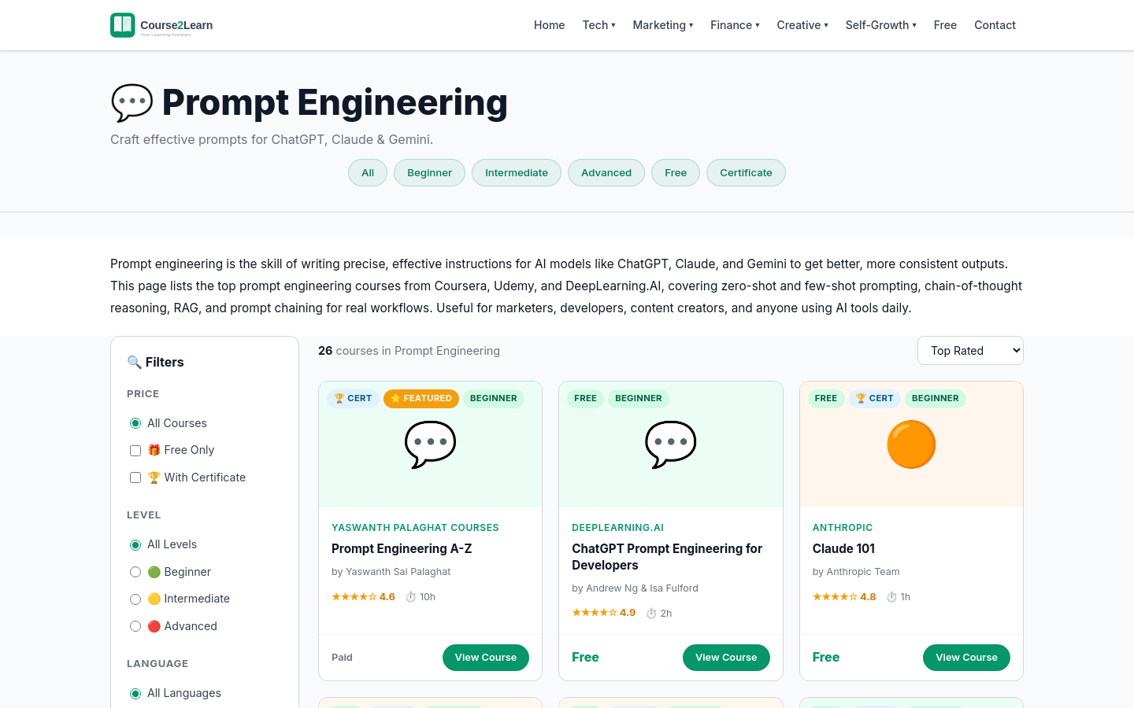Click the 'Paid' price label on first card
This screenshot has height=708, width=1134.
pos(342,658)
